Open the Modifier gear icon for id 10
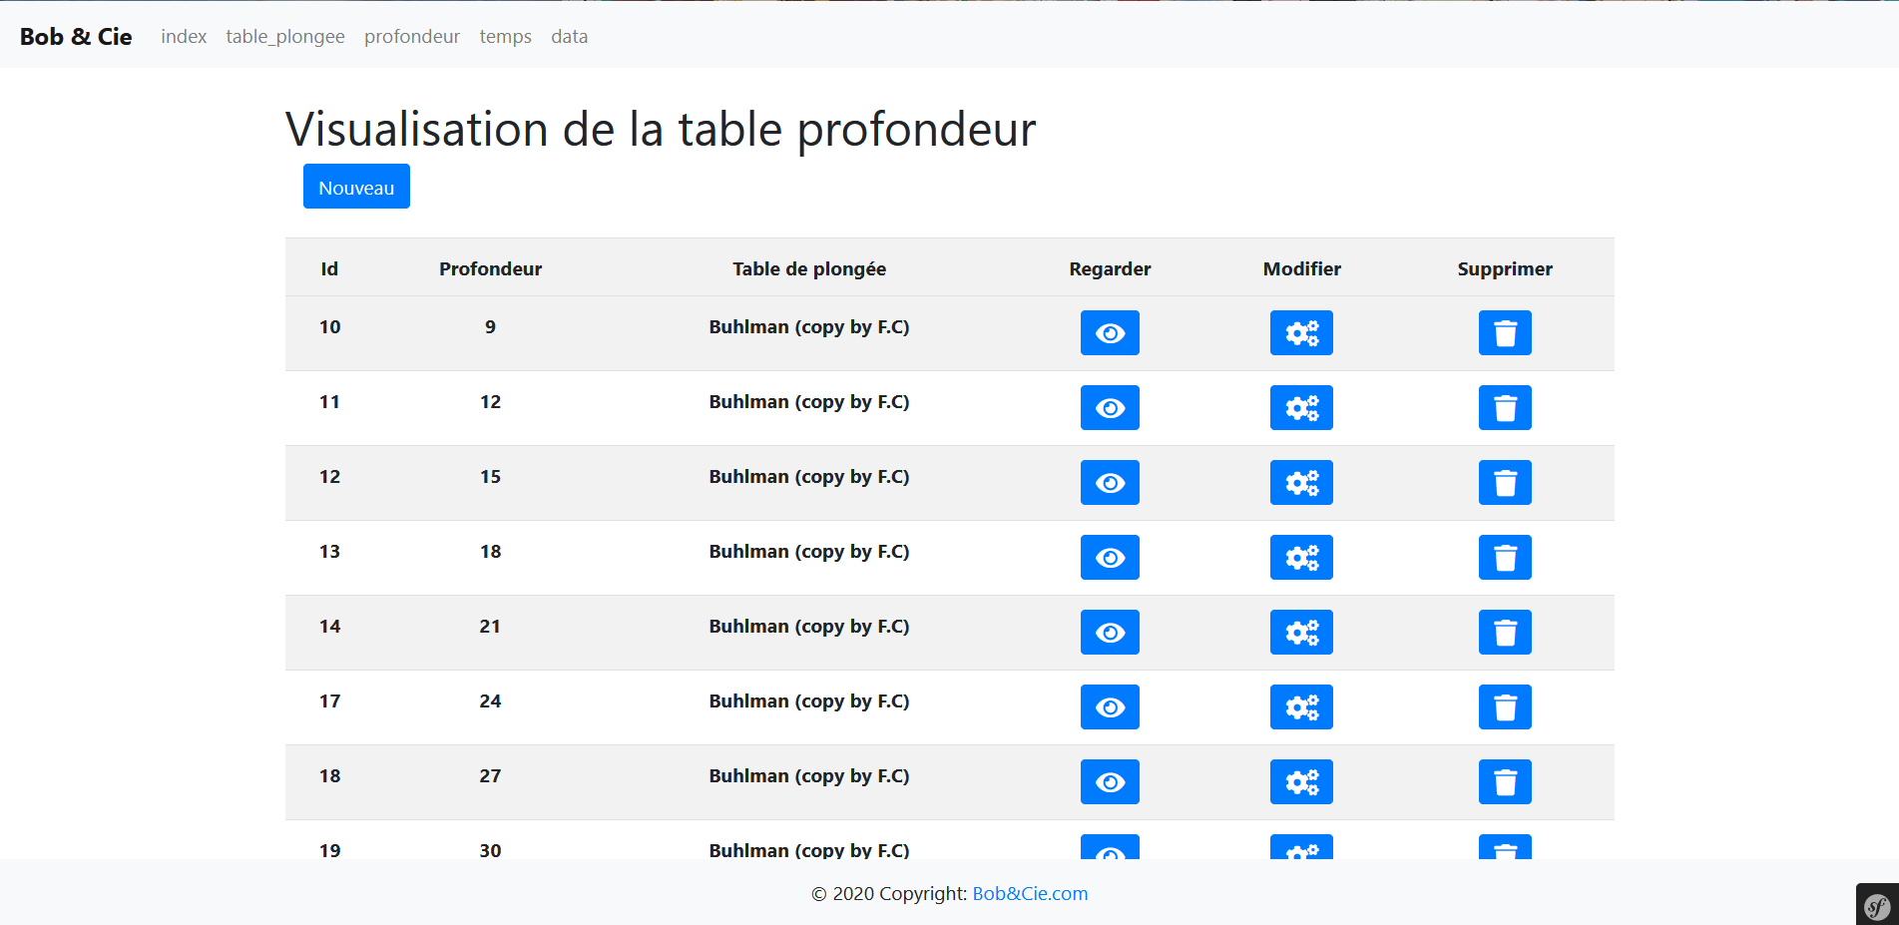This screenshot has width=1899, height=925. 1301,332
